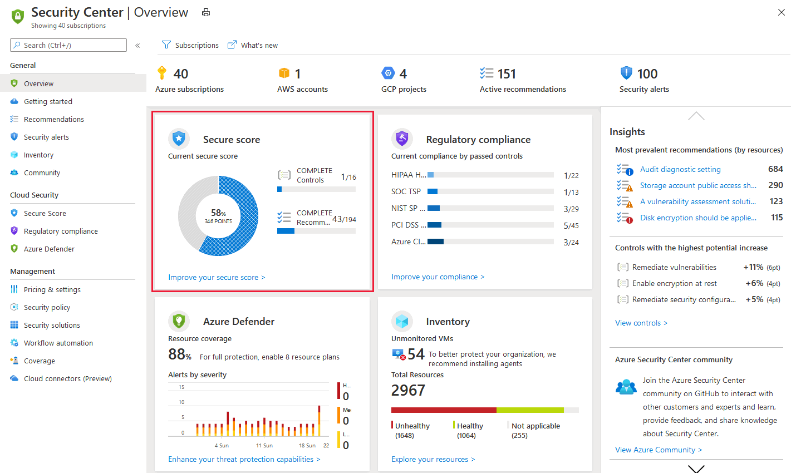Open the Recommendations section in the sidebar
Screen dimensions: 791x473
(x=53, y=119)
